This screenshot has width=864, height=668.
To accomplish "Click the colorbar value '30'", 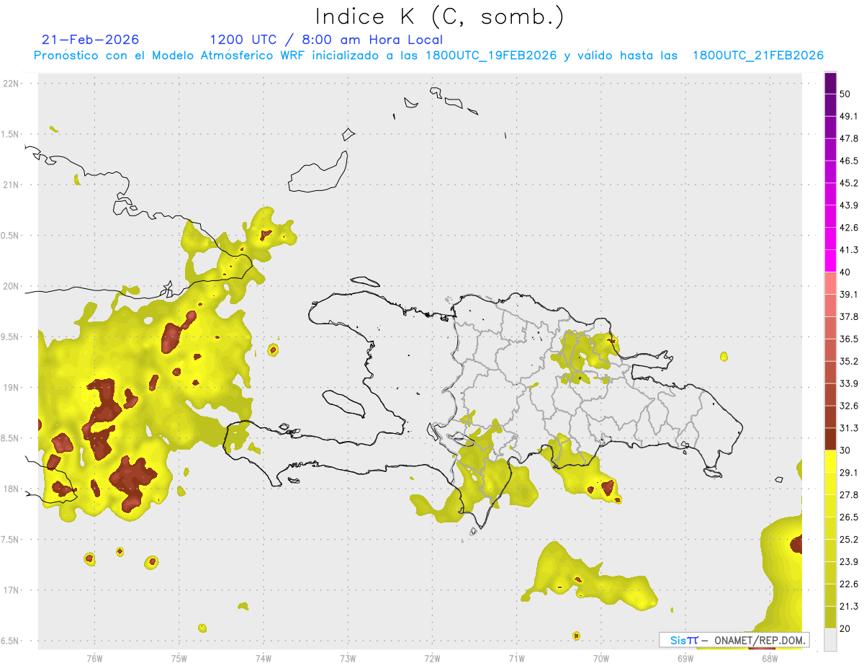I will (x=845, y=450).
